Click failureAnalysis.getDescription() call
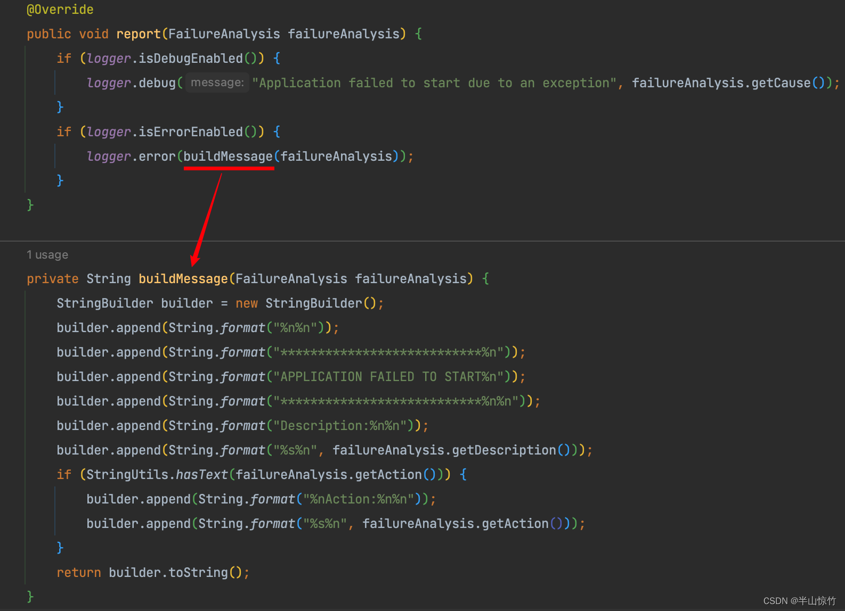This screenshot has height=611, width=845. pyautogui.click(x=452, y=450)
